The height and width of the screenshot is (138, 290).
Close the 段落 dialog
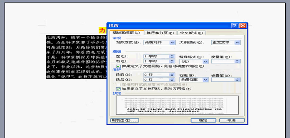click(x=243, y=26)
